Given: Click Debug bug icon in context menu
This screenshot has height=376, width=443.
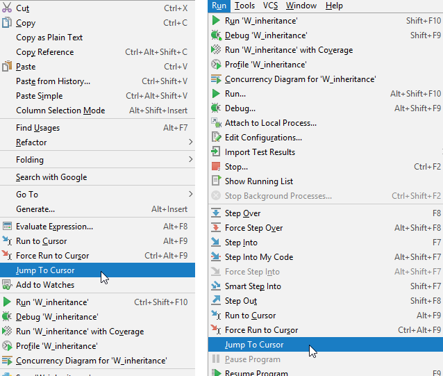Looking at the screenshot, I should tap(7, 316).
